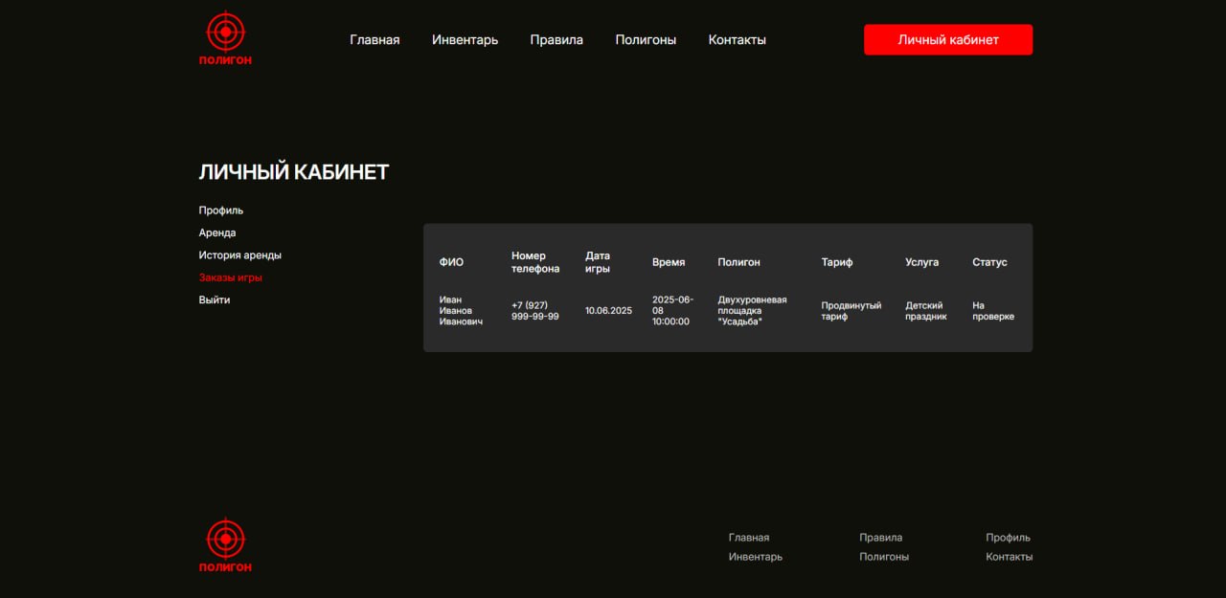The width and height of the screenshot is (1226, 598).
Task: Open Полигоны link in the footer
Action: (884, 557)
